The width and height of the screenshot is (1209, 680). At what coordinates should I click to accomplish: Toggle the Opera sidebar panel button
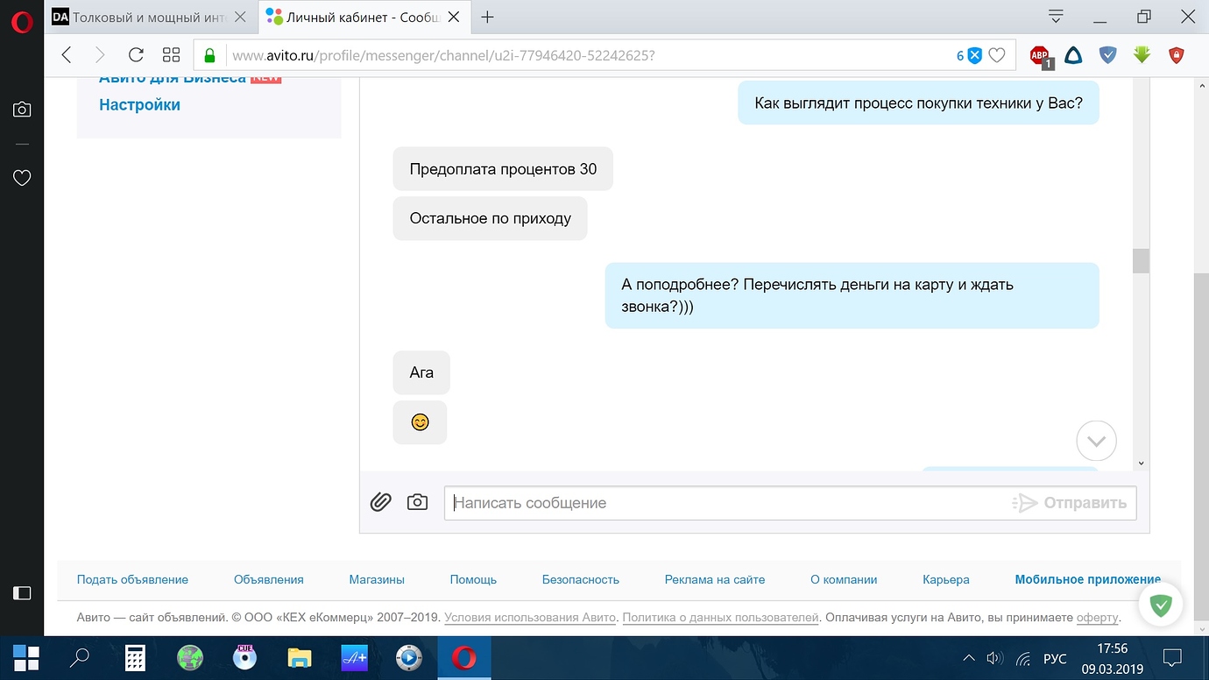(x=22, y=593)
